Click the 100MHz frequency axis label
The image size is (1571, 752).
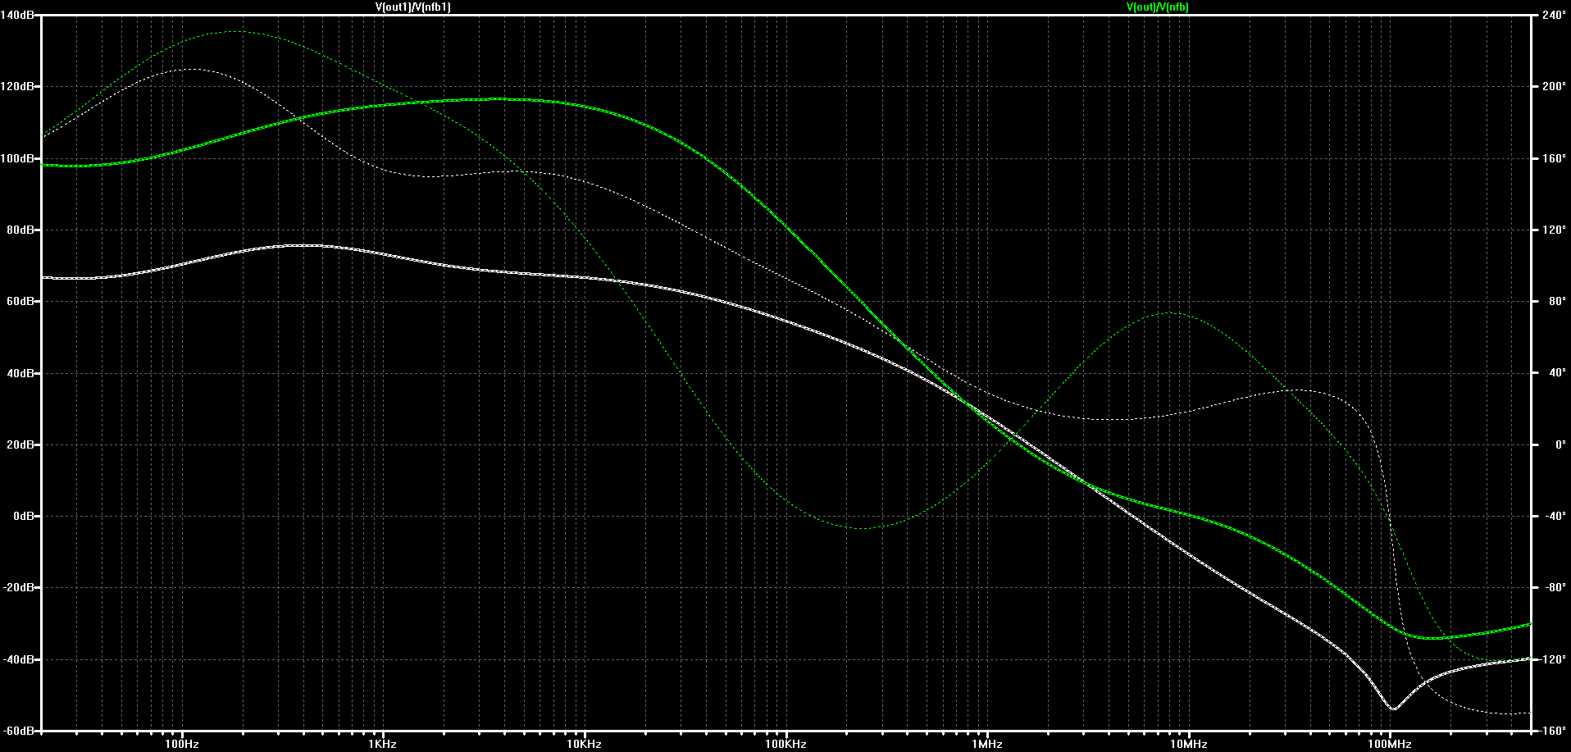coord(1390,745)
